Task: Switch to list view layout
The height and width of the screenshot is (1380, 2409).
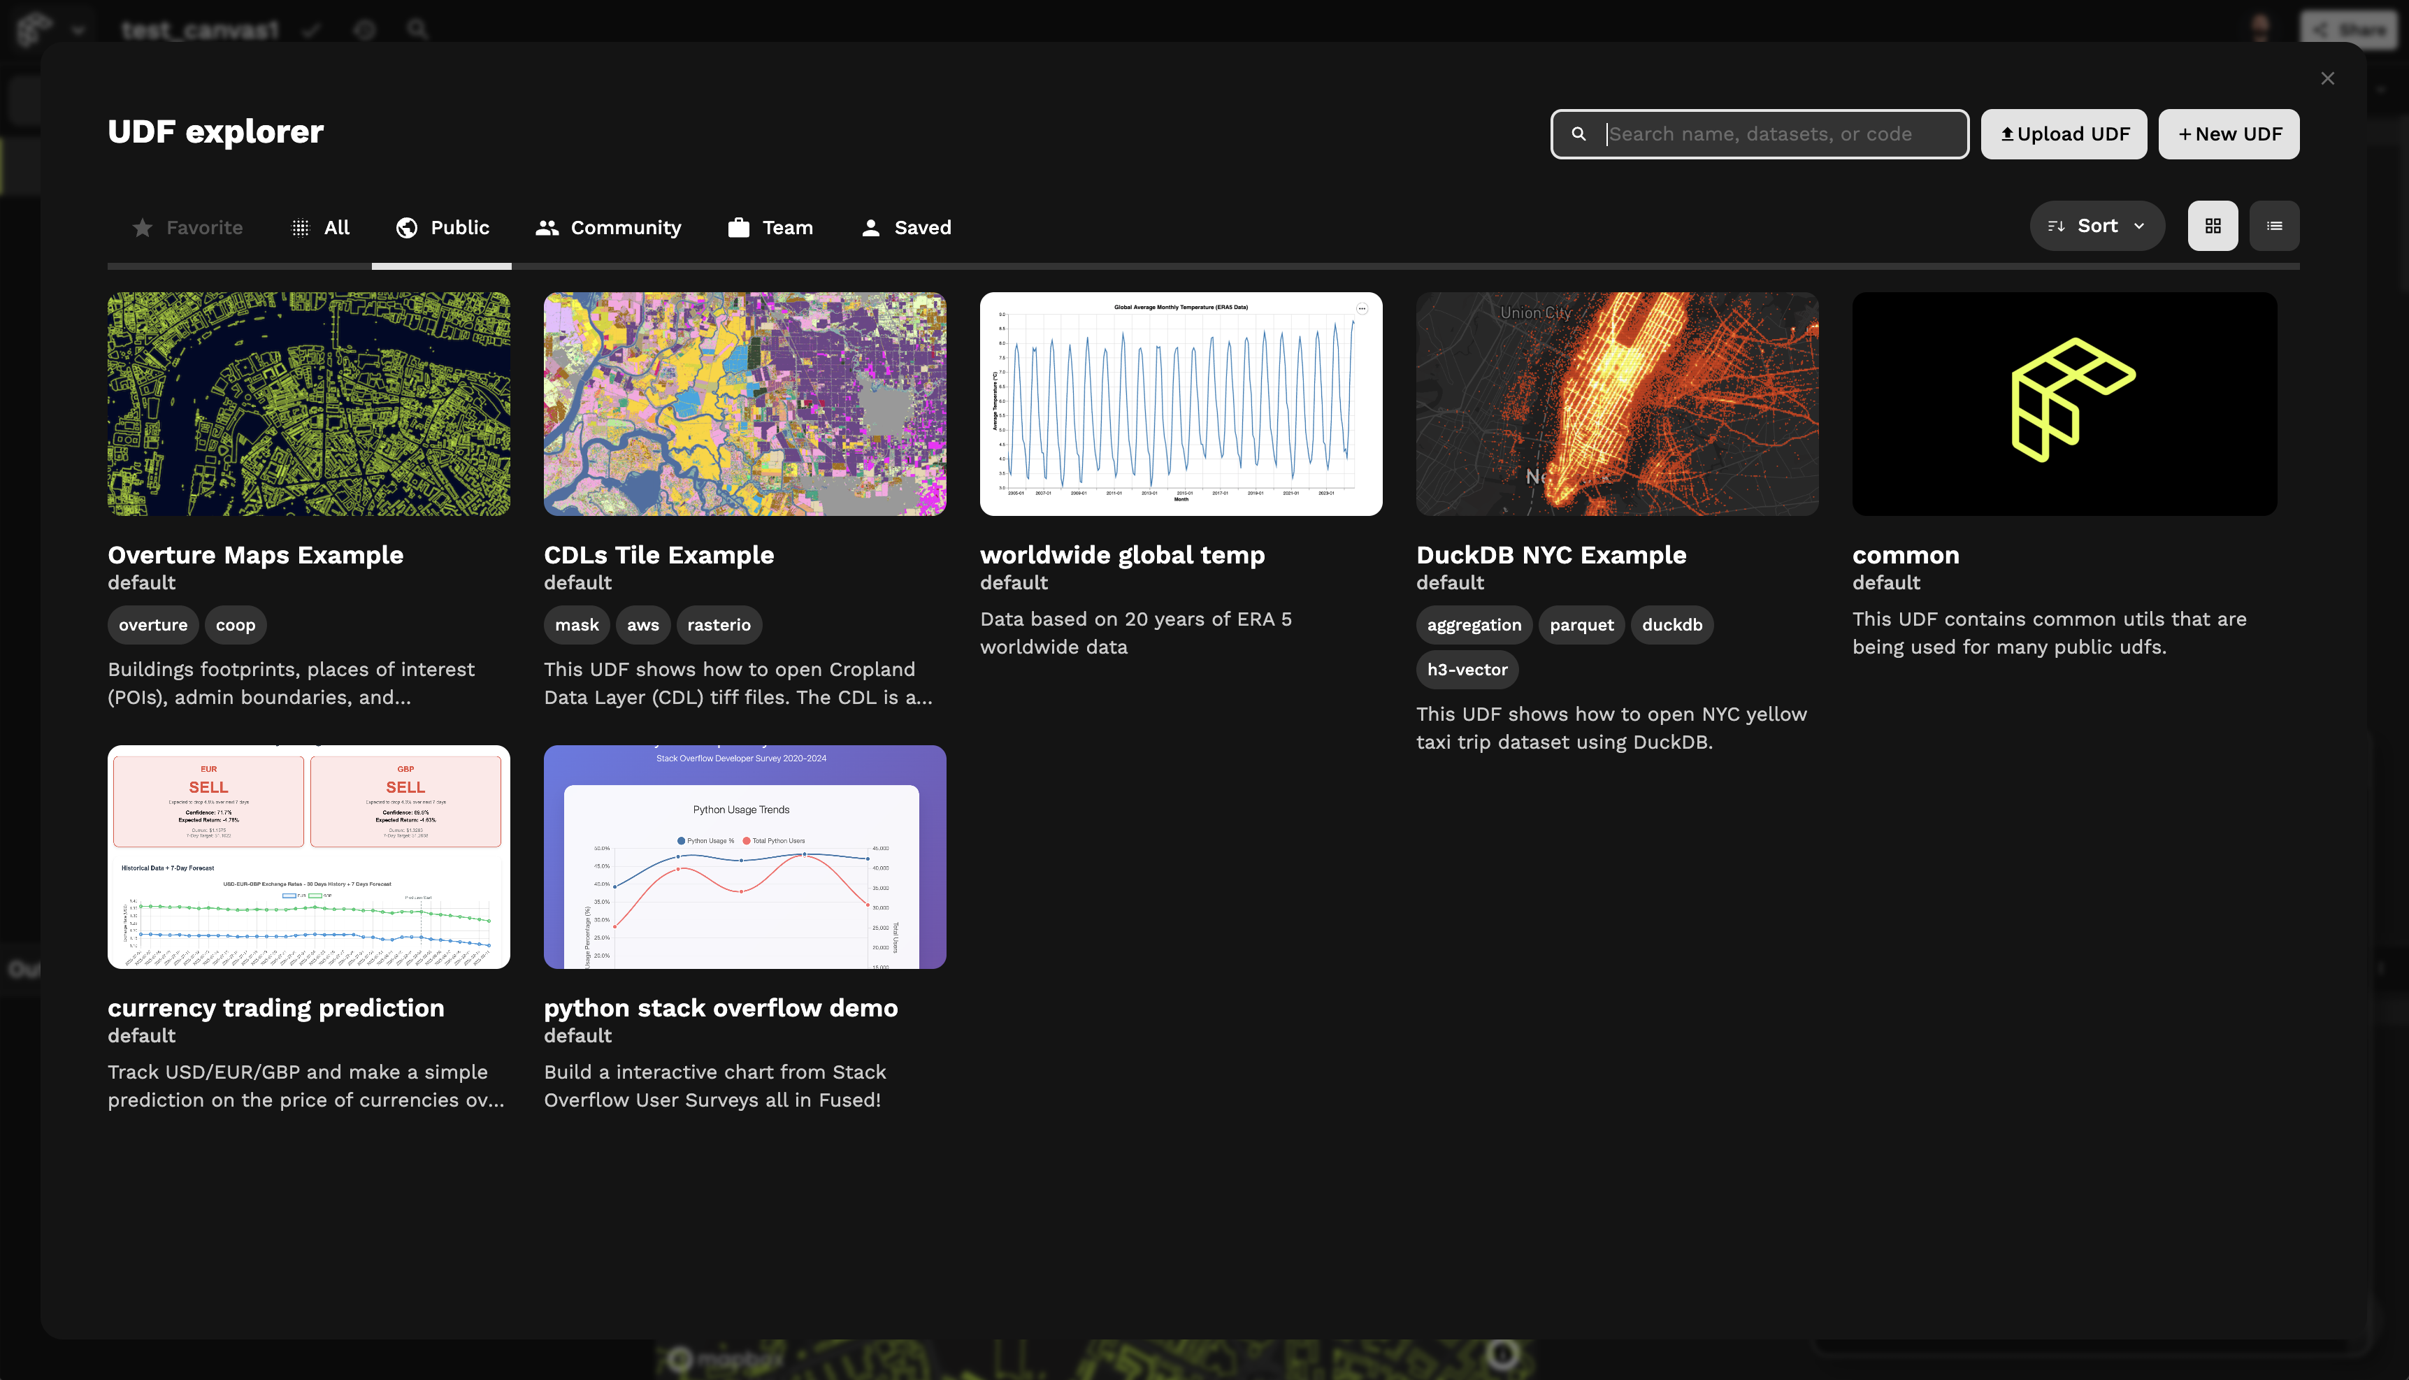Action: (x=2275, y=226)
